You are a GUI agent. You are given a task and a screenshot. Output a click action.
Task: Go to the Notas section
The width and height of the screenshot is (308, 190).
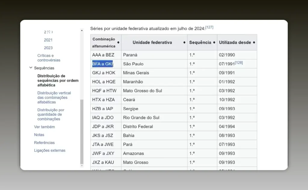(x=39, y=135)
